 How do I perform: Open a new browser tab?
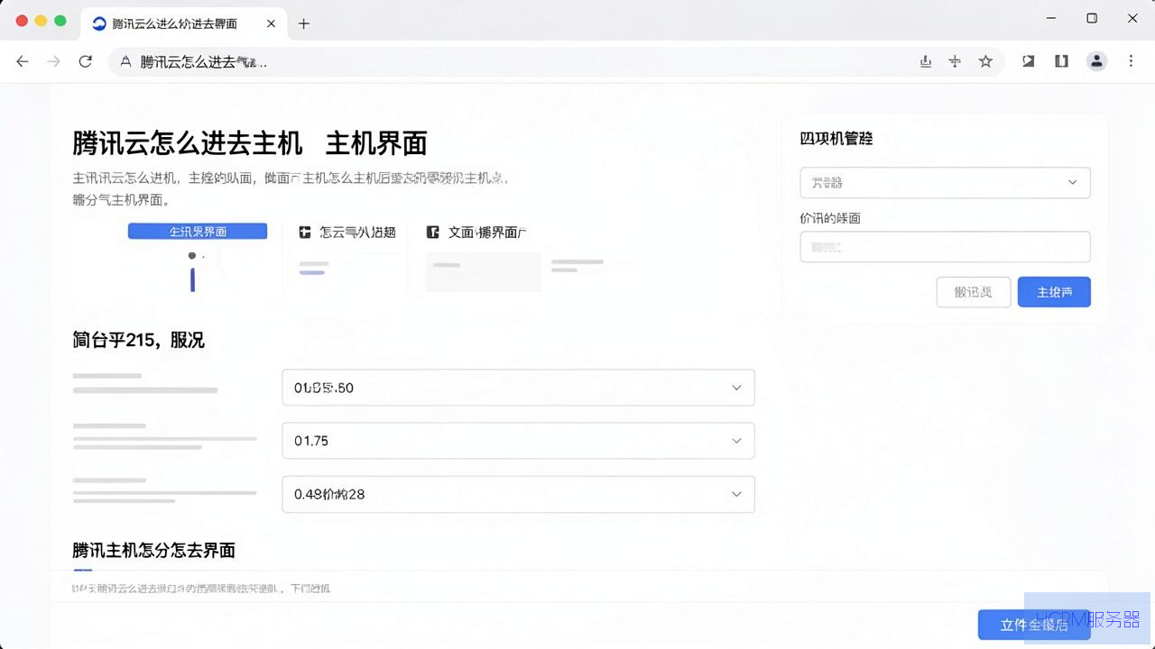(303, 23)
